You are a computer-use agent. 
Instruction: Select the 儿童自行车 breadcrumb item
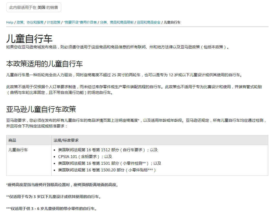[x=172, y=22]
